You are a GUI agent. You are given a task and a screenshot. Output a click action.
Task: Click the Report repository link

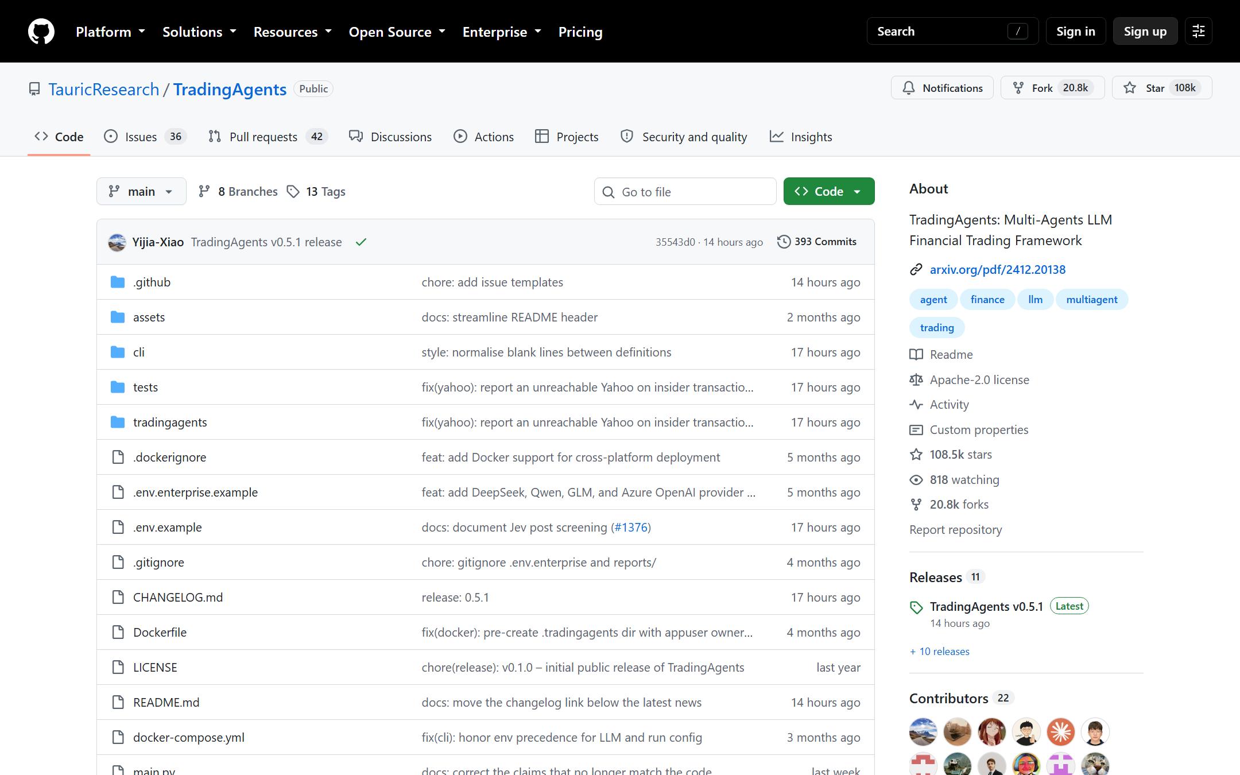click(956, 529)
